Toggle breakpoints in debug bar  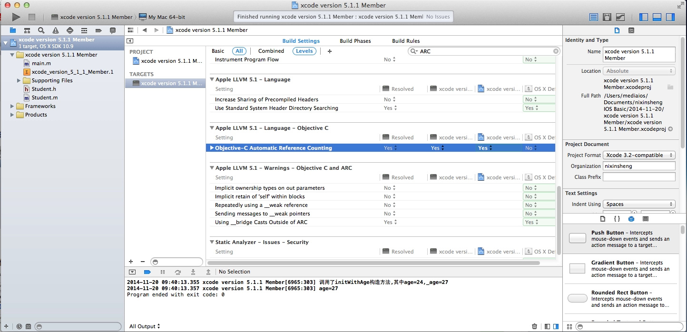tap(147, 272)
